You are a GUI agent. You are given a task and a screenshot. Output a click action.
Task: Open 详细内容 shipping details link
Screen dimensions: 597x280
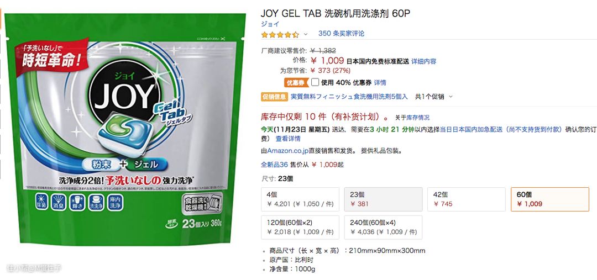[424, 61]
